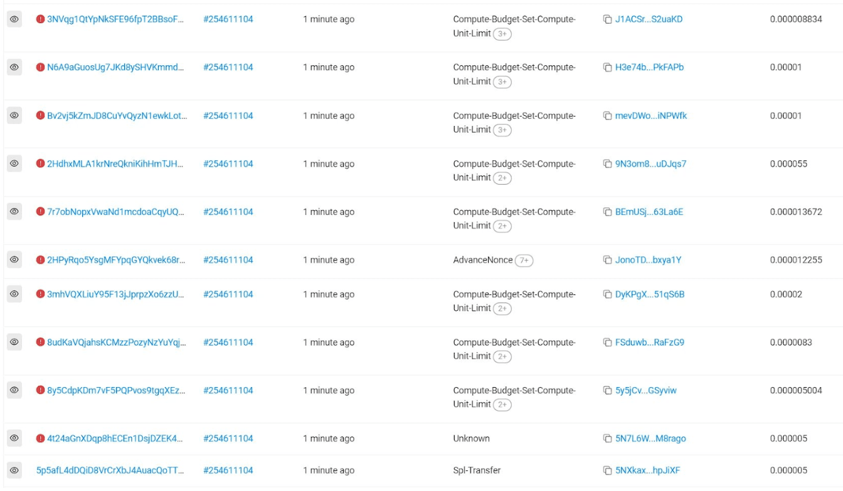This screenshot has width=843, height=491.
Task: Copy the 9N3om8...uDJqs7 address
Action: coord(607,164)
